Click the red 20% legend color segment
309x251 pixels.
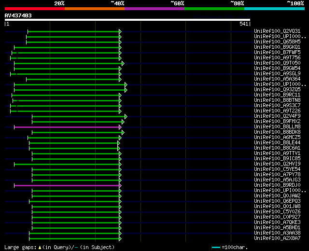[35, 9]
